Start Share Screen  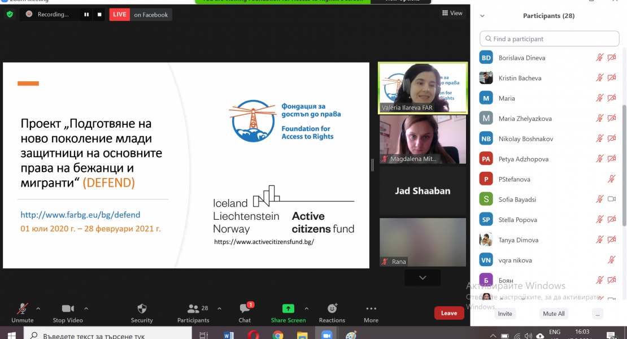click(288, 312)
